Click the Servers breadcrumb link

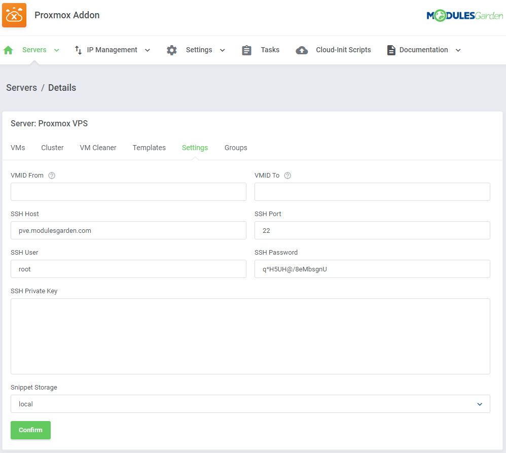[x=22, y=88]
